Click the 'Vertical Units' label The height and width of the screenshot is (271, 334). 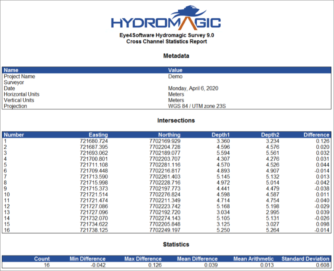19,100
